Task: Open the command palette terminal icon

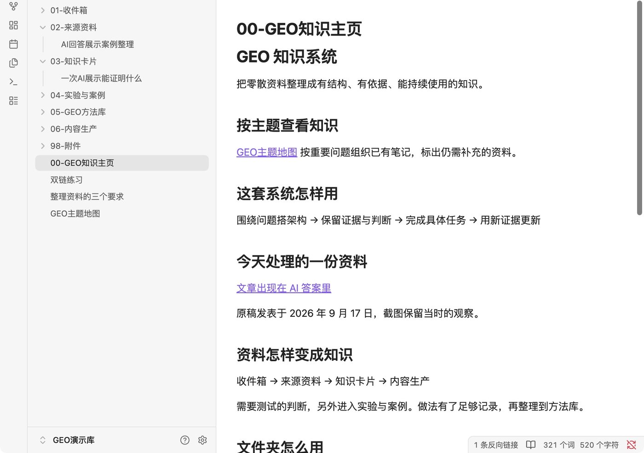Action: click(x=13, y=82)
